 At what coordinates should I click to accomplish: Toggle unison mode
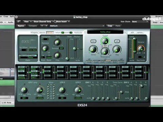(x=78, y=33)
